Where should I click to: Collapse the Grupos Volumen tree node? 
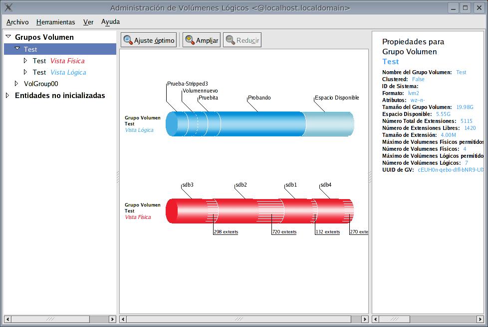click(8, 37)
